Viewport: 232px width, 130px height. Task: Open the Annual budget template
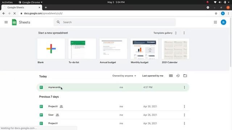pyautogui.click(x=113, y=49)
